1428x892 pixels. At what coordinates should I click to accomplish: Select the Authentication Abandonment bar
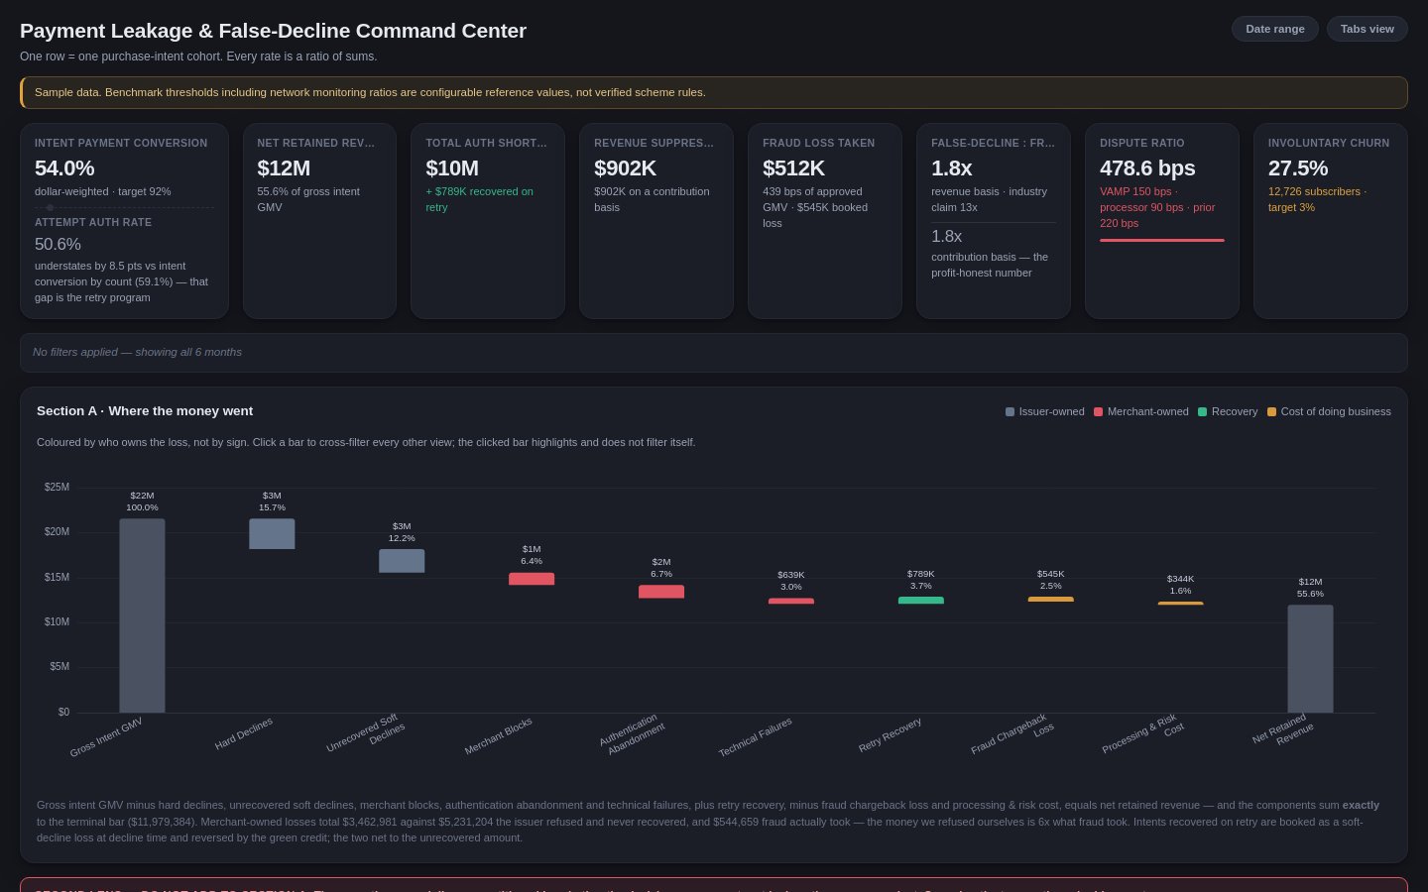pos(661,592)
